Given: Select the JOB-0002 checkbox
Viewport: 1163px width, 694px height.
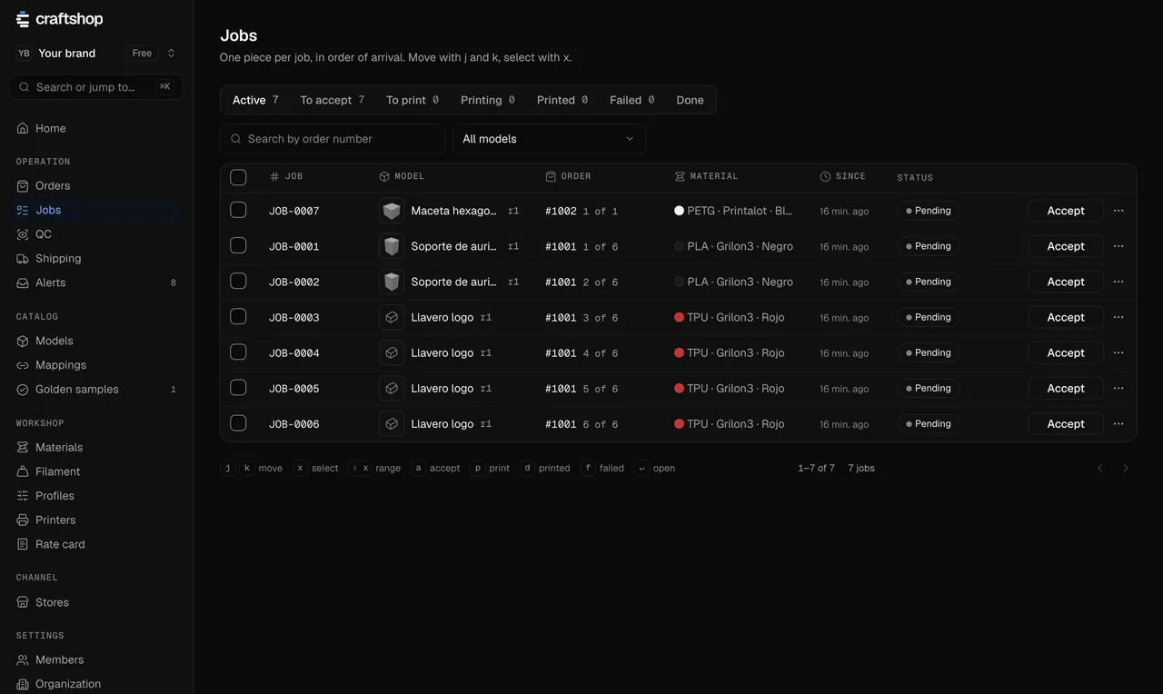Looking at the screenshot, I should (238, 281).
